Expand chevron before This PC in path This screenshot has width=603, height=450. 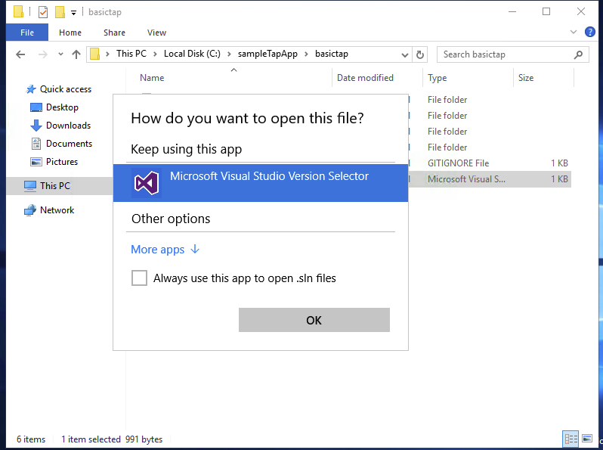pos(107,54)
